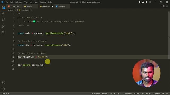Open the editor More Actions ellipsis
The width and height of the screenshot is (170, 95).
167,6
